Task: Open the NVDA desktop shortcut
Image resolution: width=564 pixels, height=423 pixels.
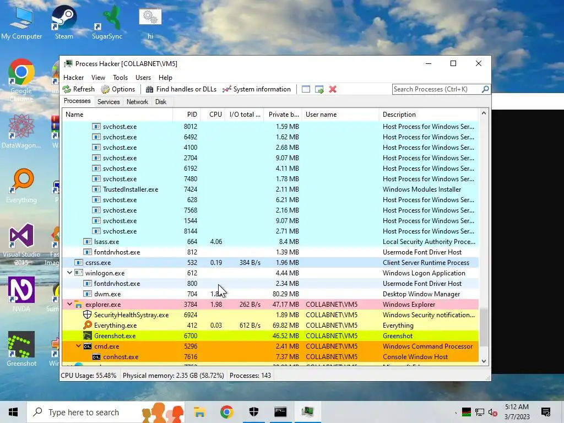Action: 21,294
